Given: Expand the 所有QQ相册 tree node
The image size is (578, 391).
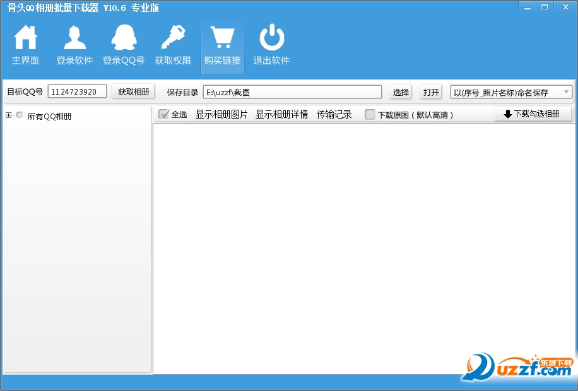Looking at the screenshot, I should pyautogui.click(x=8, y=115).
